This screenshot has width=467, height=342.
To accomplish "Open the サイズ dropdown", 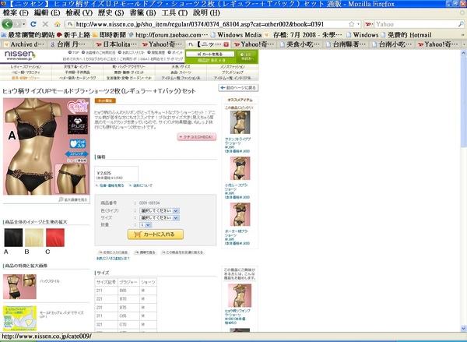I will (159, 218).
